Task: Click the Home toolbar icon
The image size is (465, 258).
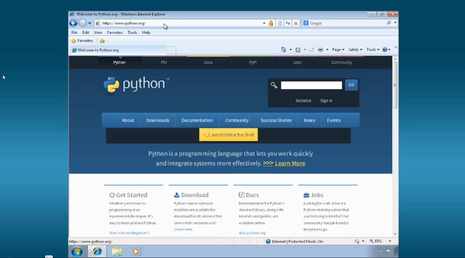Action: coord(283,50)
